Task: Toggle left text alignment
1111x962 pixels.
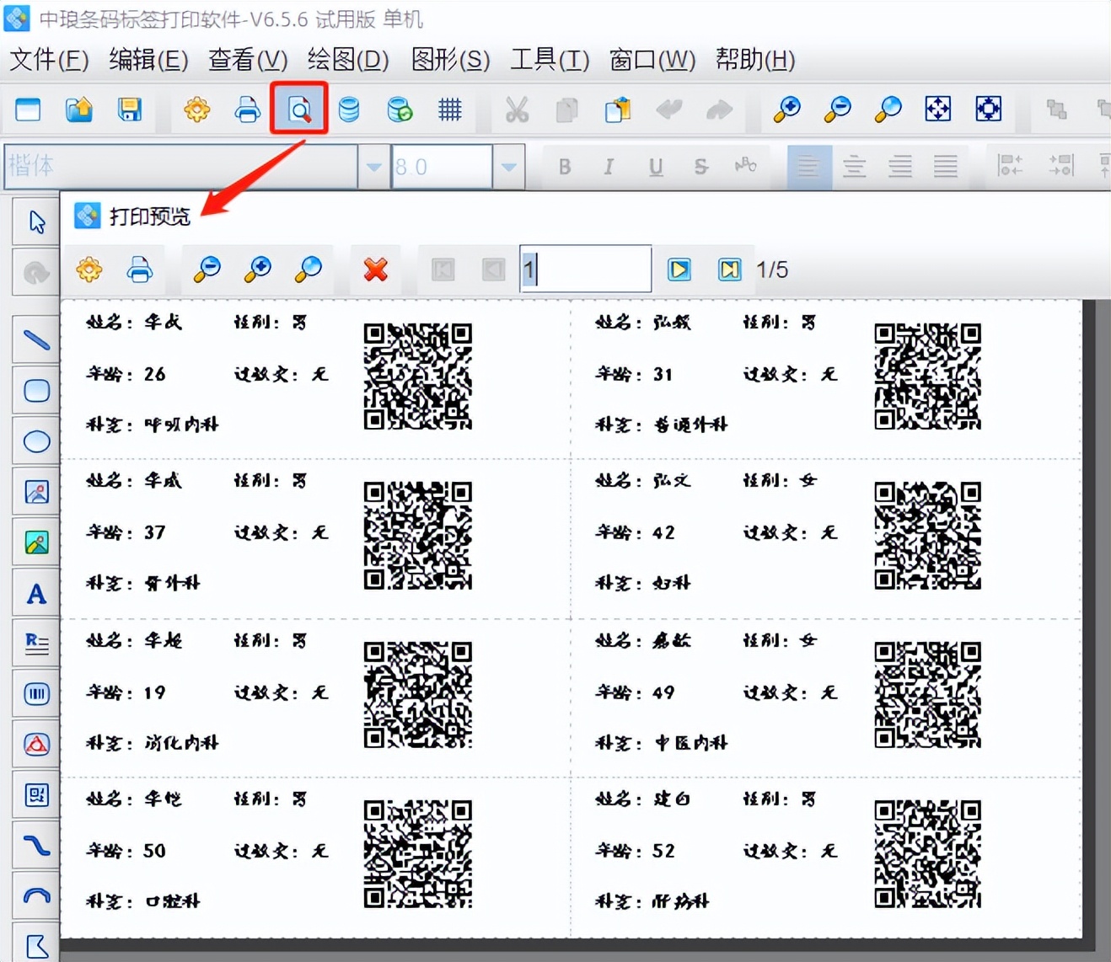Action: click(x=808, y=167)
